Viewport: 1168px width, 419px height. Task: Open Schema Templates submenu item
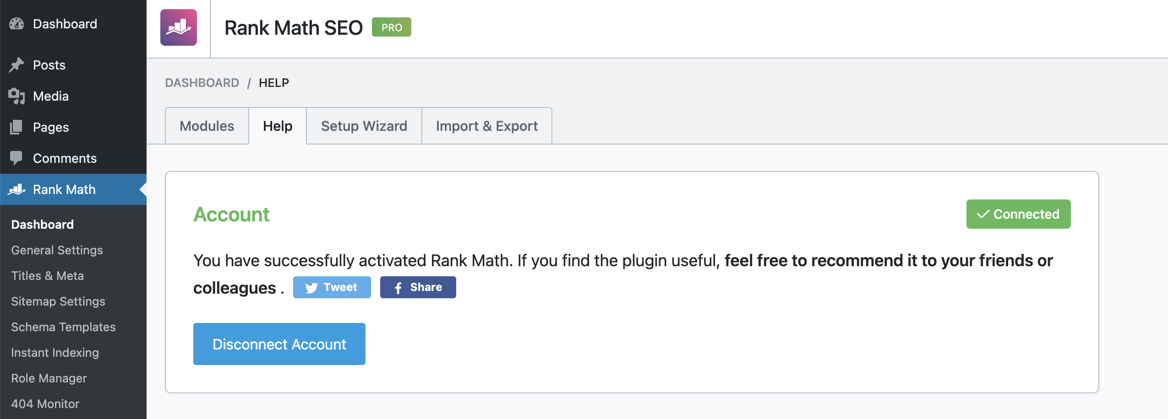[x=63, y=327]
